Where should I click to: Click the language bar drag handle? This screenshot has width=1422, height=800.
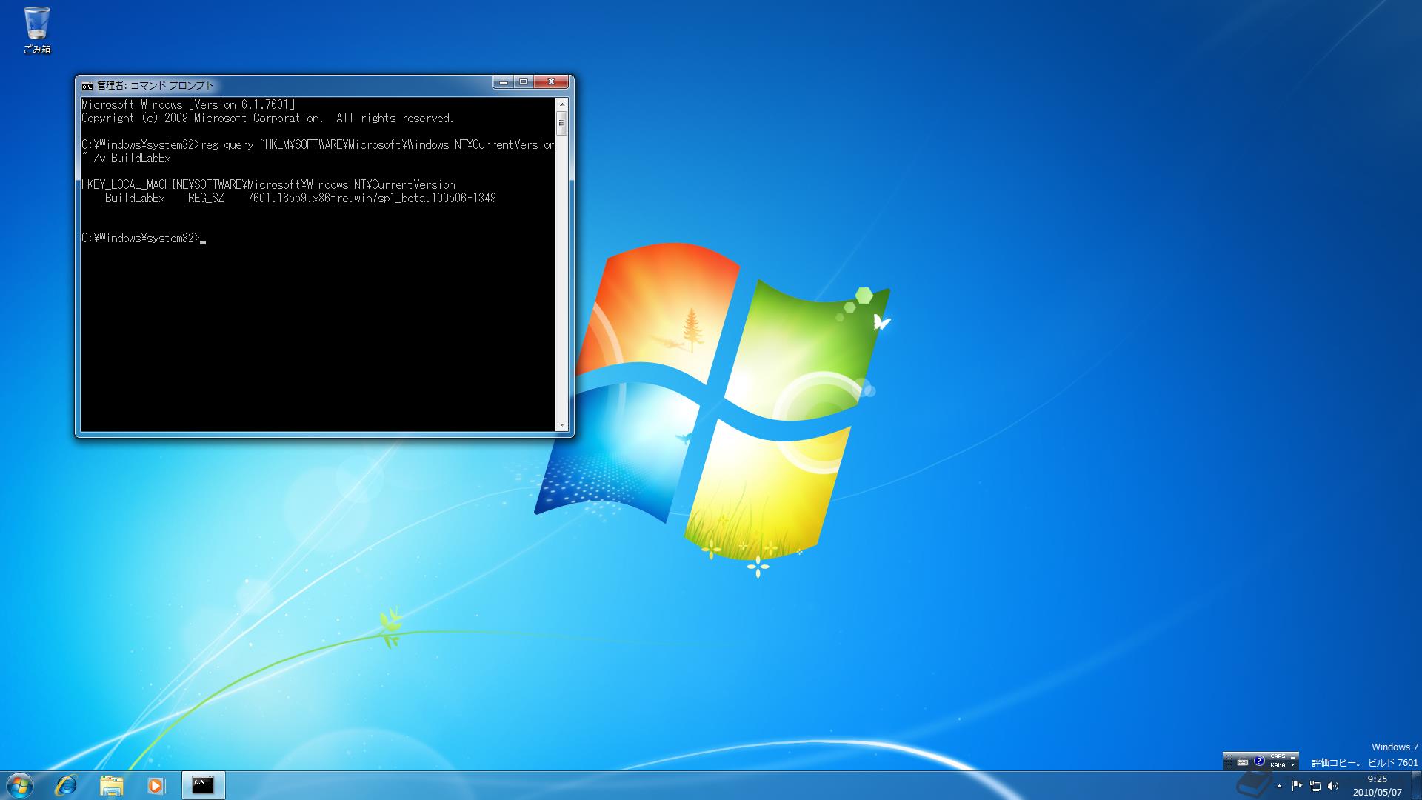[x=1228, y=761]
